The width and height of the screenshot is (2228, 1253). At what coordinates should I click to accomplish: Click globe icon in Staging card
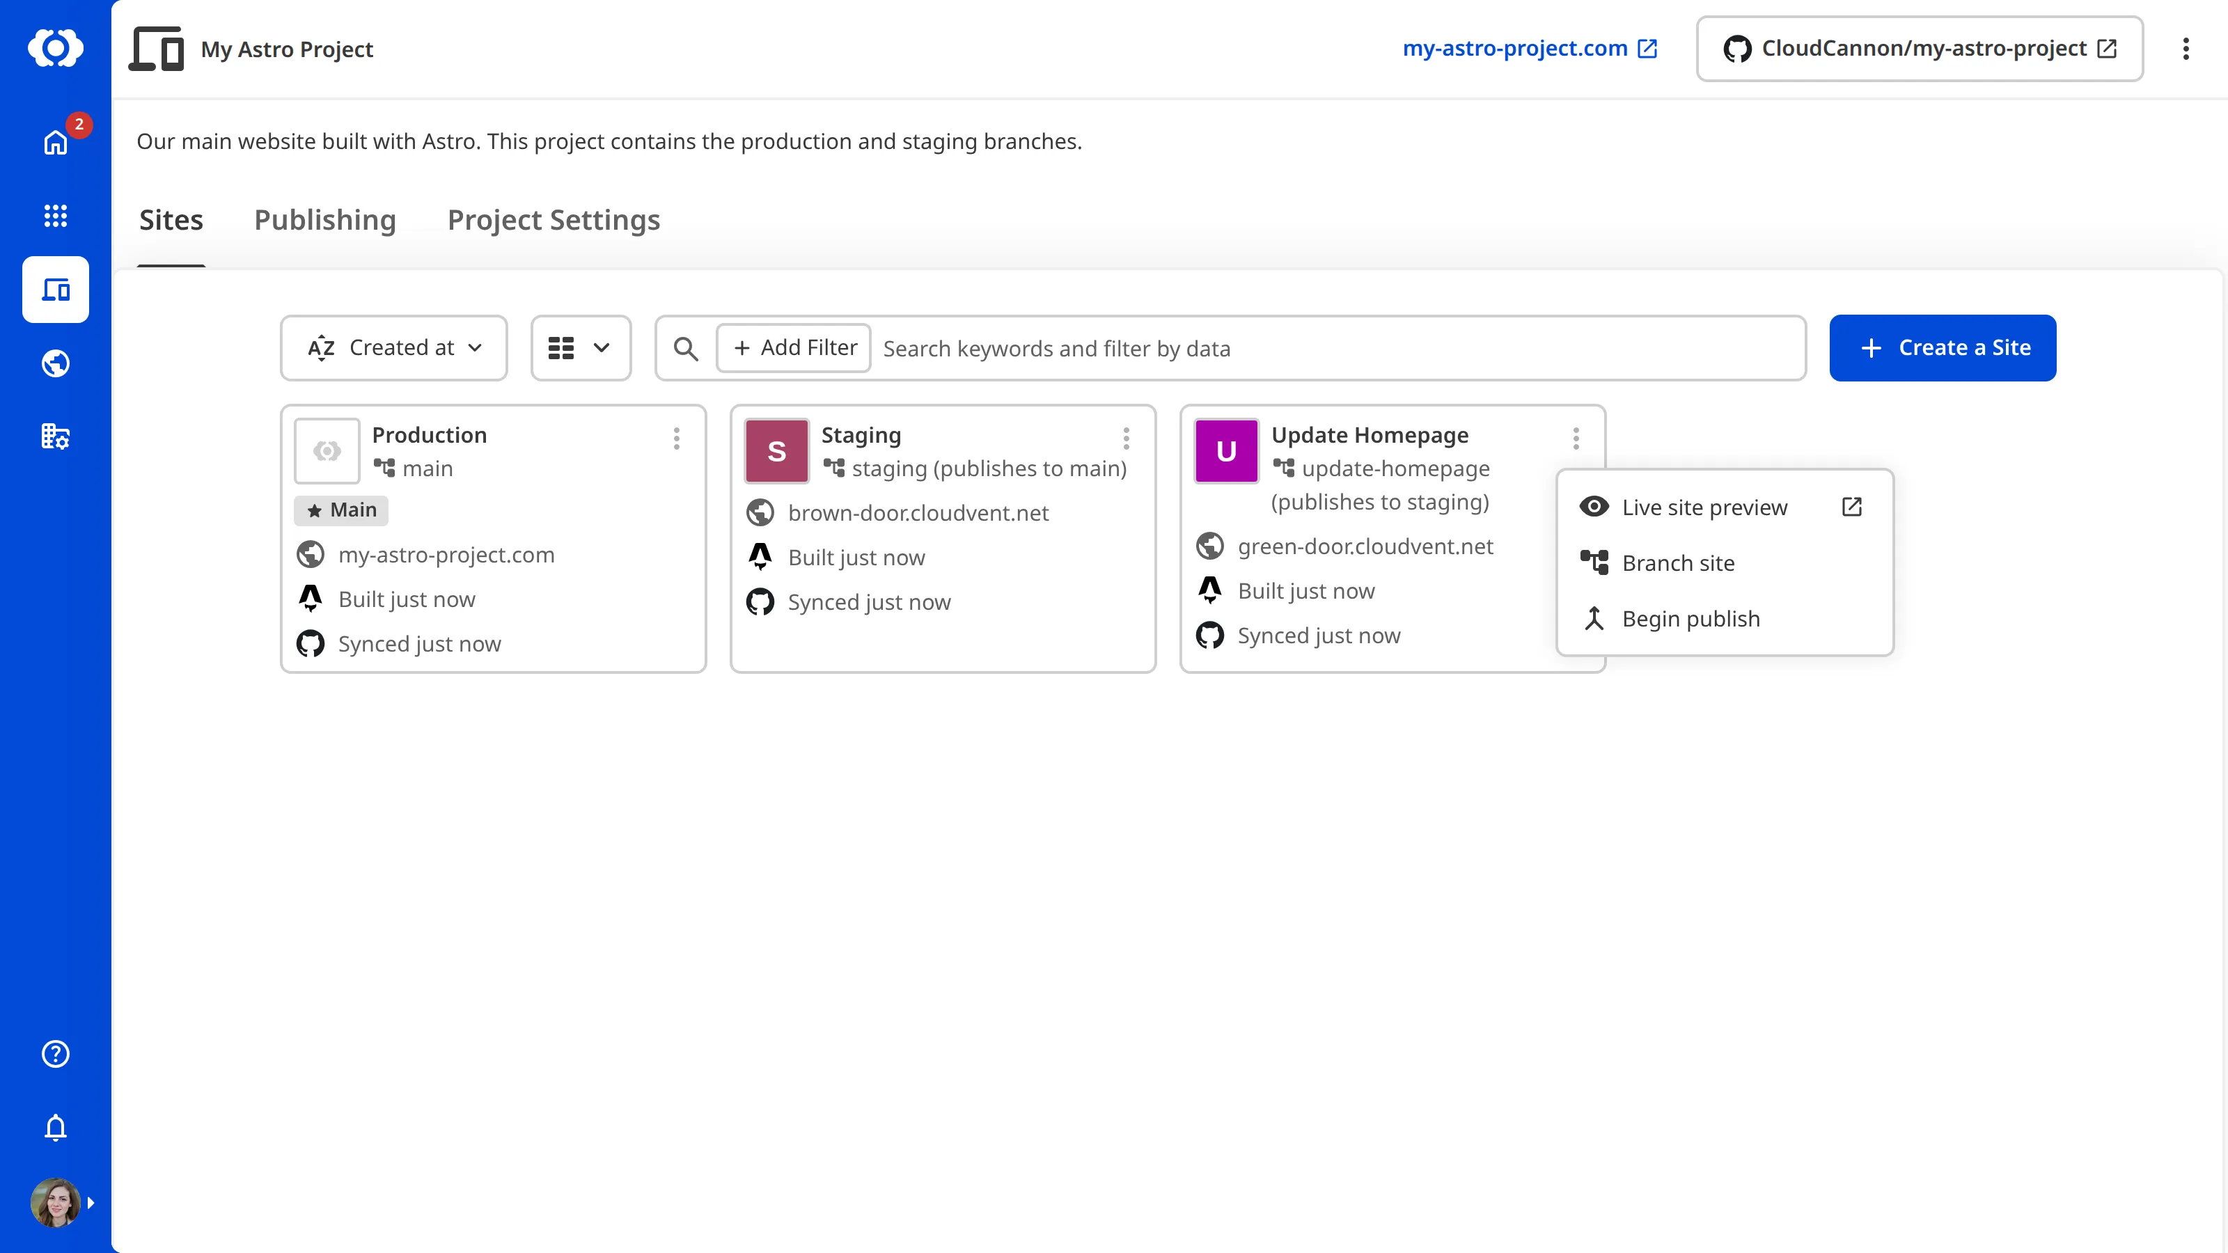point(760,513)
